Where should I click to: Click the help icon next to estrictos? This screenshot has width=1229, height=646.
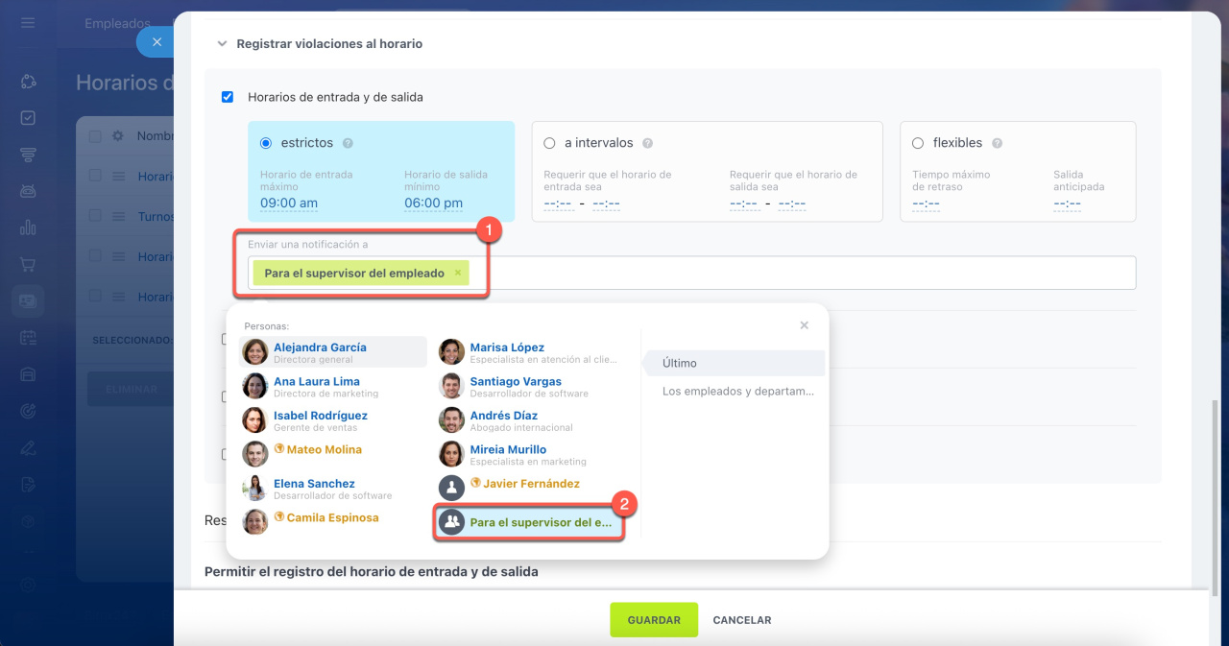[x=348, y=143]
